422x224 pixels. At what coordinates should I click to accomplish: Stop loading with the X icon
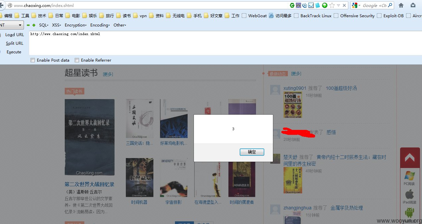345,5
